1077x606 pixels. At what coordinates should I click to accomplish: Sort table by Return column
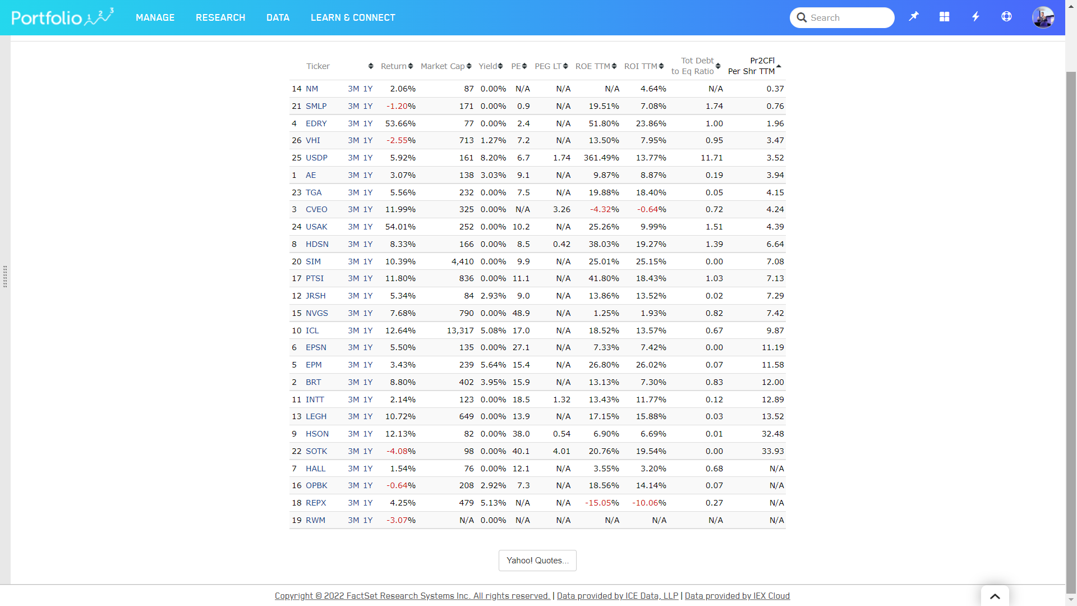pos(397,66)
